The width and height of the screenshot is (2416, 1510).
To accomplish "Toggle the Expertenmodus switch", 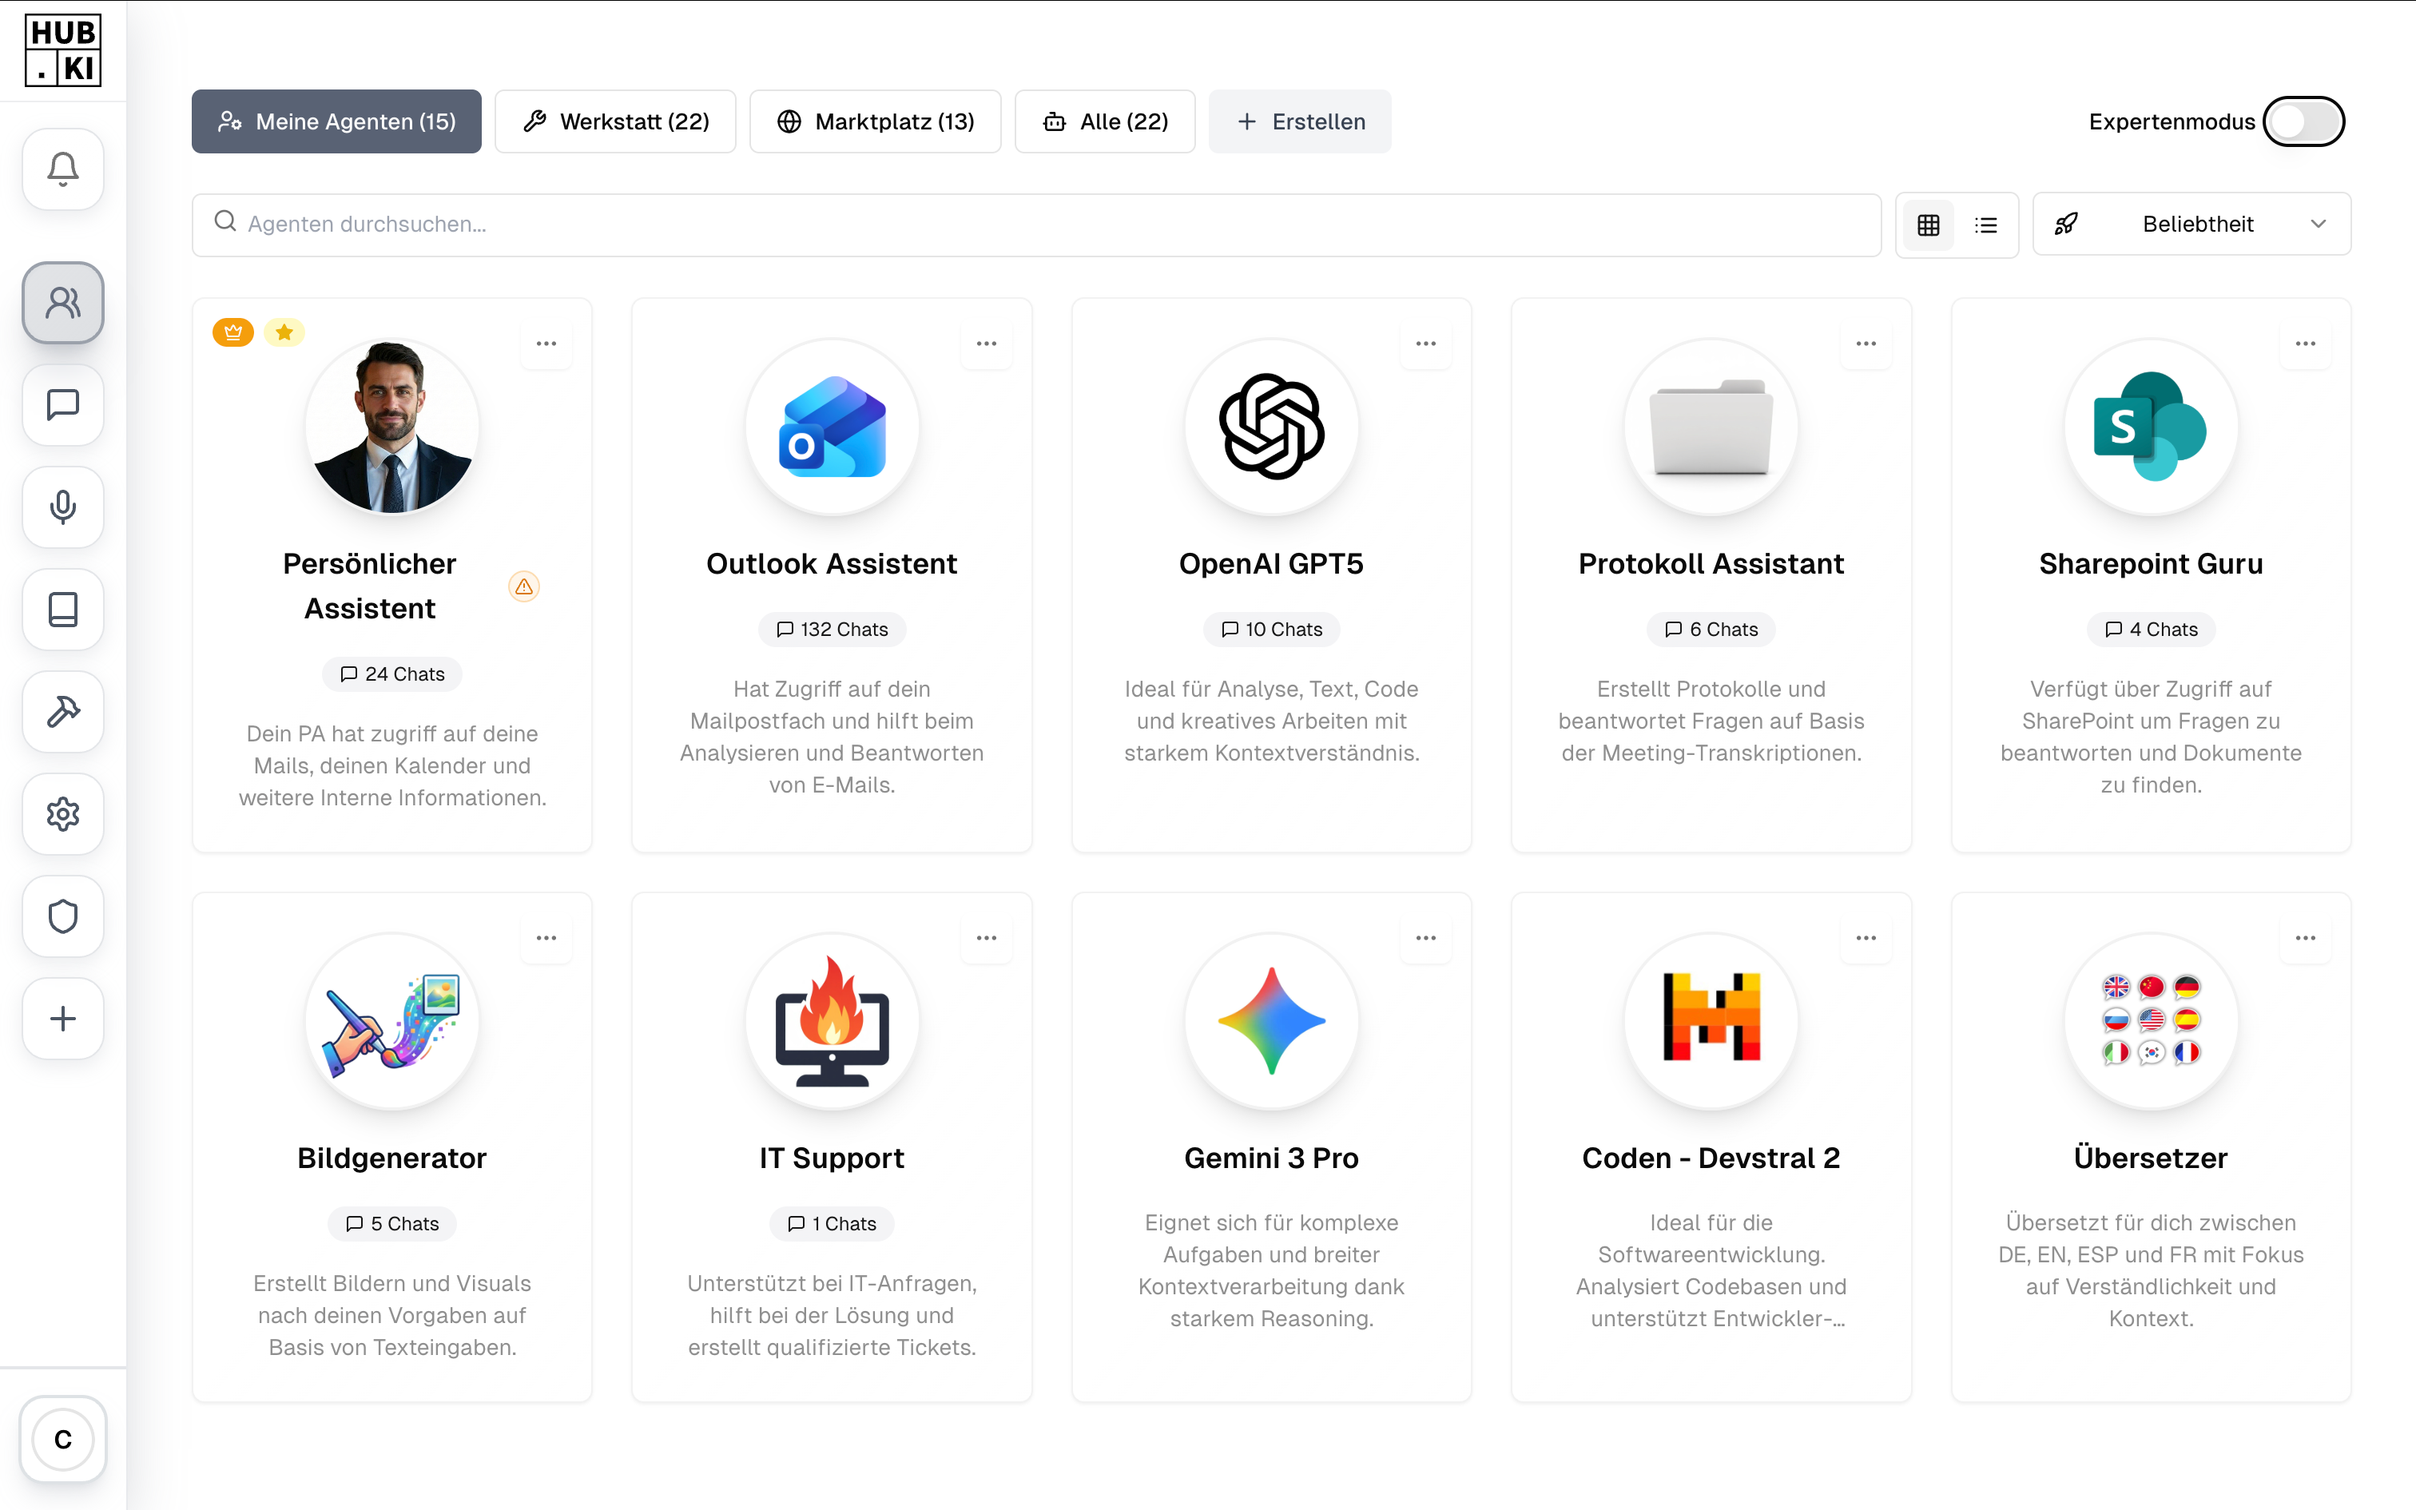I will pyautogui.click(x=2303, y=121).
